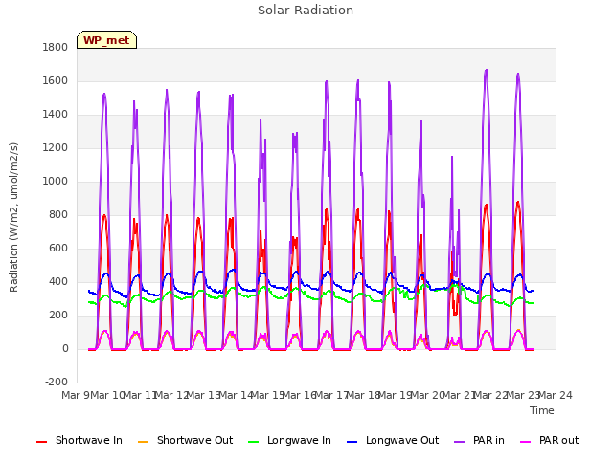The width and height of the screenshot is (613, 459).
Task: Toggle the Longwave In legend entry
Action: tap(289, 440)
